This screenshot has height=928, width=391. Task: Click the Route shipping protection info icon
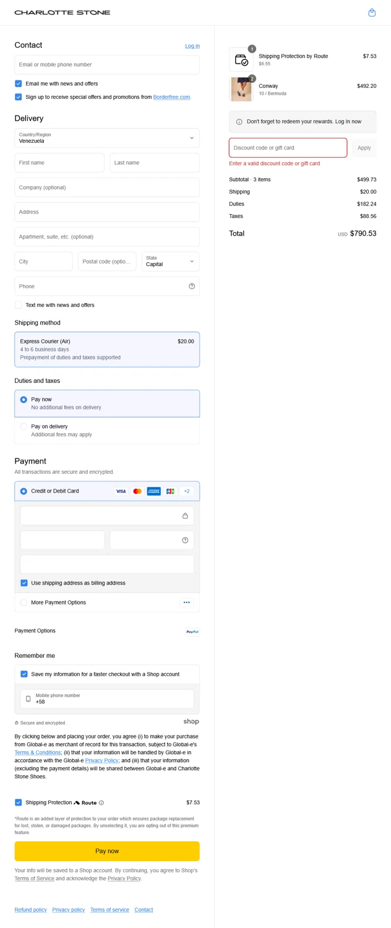click(x=101, y=803)
